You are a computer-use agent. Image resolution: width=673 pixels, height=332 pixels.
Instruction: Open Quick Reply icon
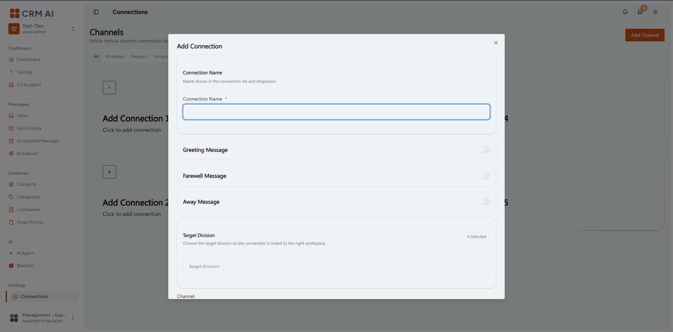coord(11,128)
